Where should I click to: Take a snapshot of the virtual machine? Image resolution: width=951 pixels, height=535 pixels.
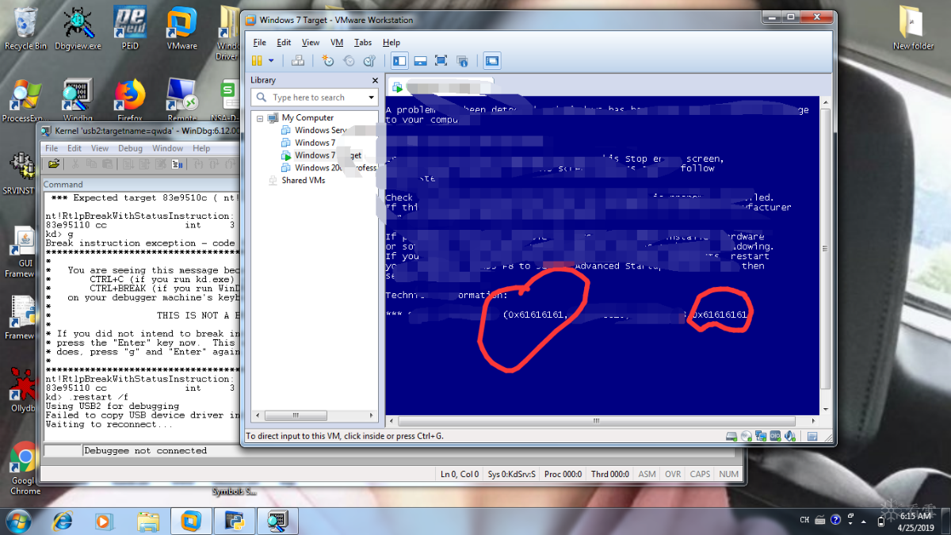click(x=328, y=60)
